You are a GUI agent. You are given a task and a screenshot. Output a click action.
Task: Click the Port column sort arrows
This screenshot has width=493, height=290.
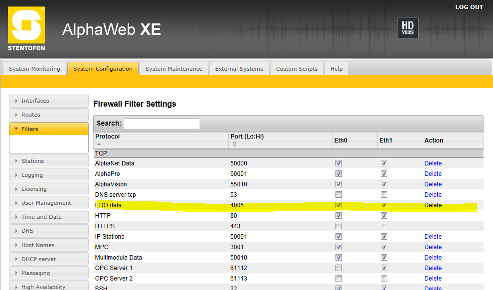click(x=234, y=144)
